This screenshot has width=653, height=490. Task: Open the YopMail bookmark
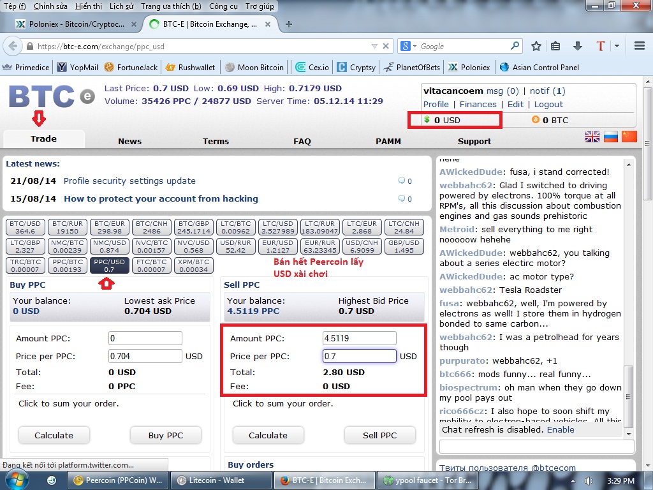78,67
